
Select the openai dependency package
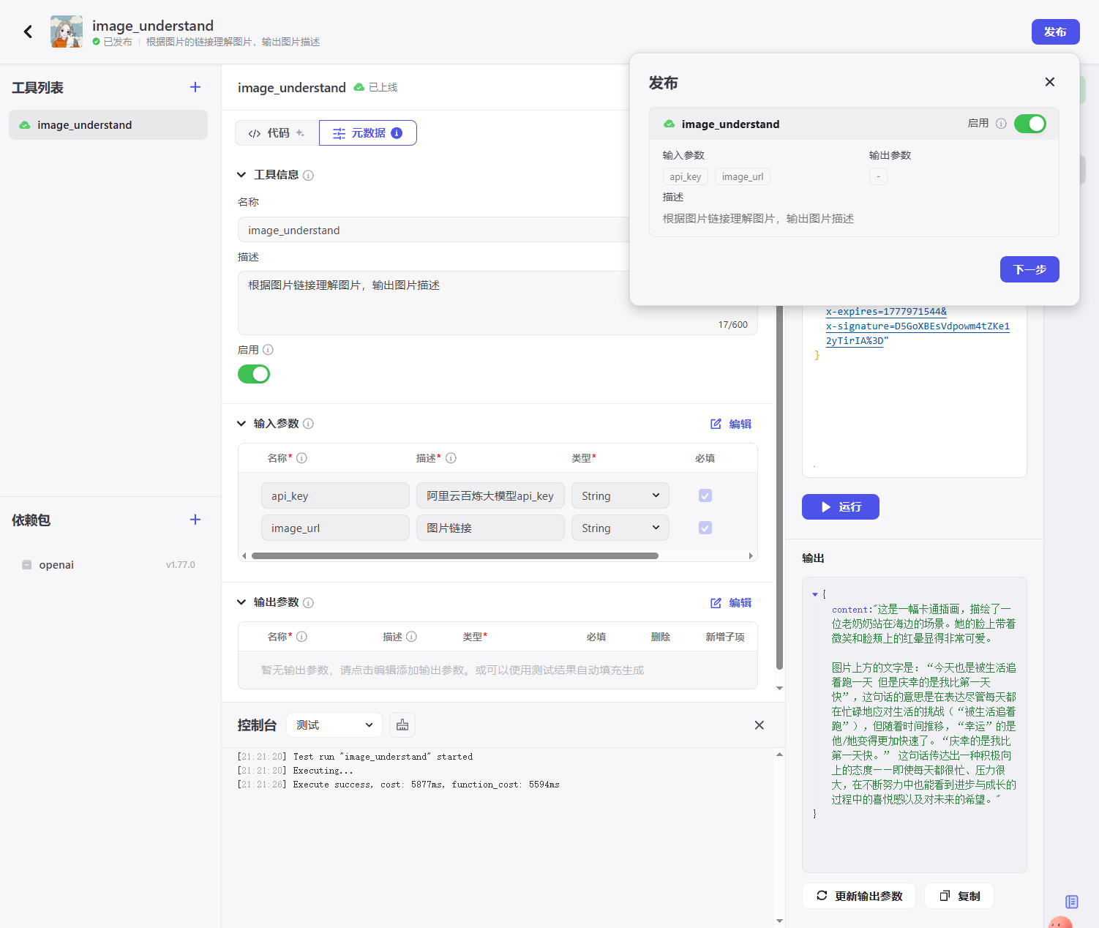pyautogui.click(x=108, y=565)
